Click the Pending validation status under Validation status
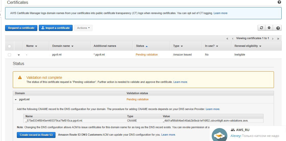 coord(138,100)
